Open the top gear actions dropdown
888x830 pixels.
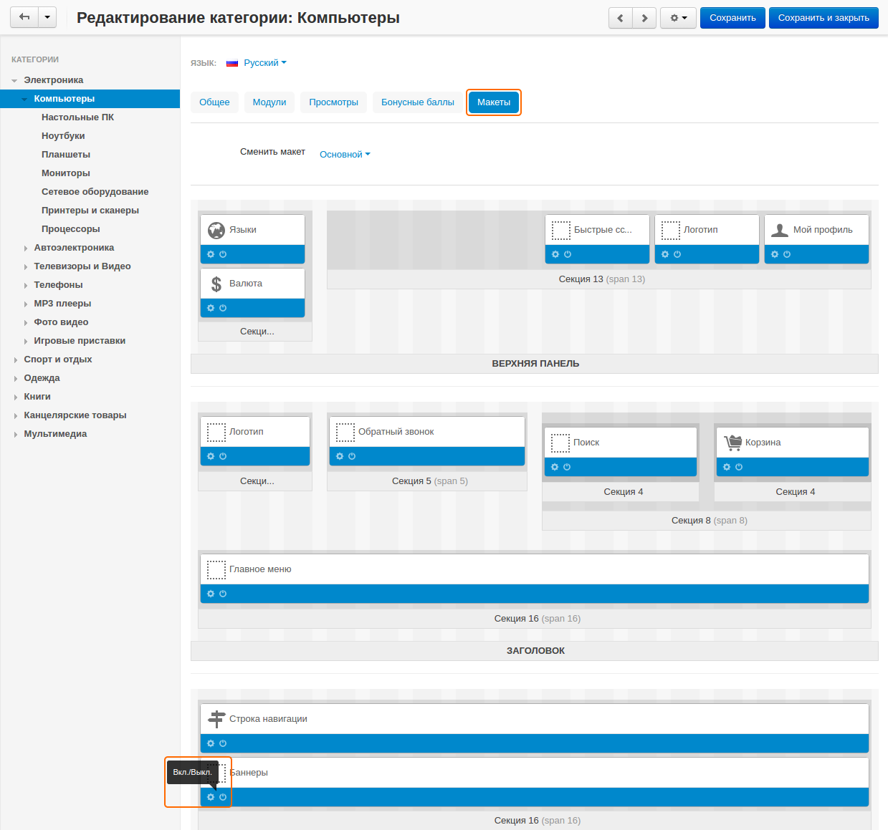tap(678, 18)
